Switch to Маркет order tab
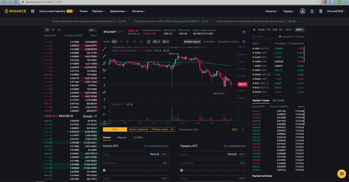The image size is (349, 182). tap(122, 138)
